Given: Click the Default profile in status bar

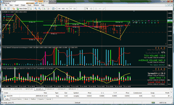Looking at the screenshot, I should coord(78,103).
